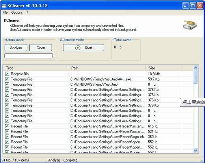Uncheck the Au_.exe Temporary File checkbox
Viewport: 205px width, 164px height.
pos(7,79)
